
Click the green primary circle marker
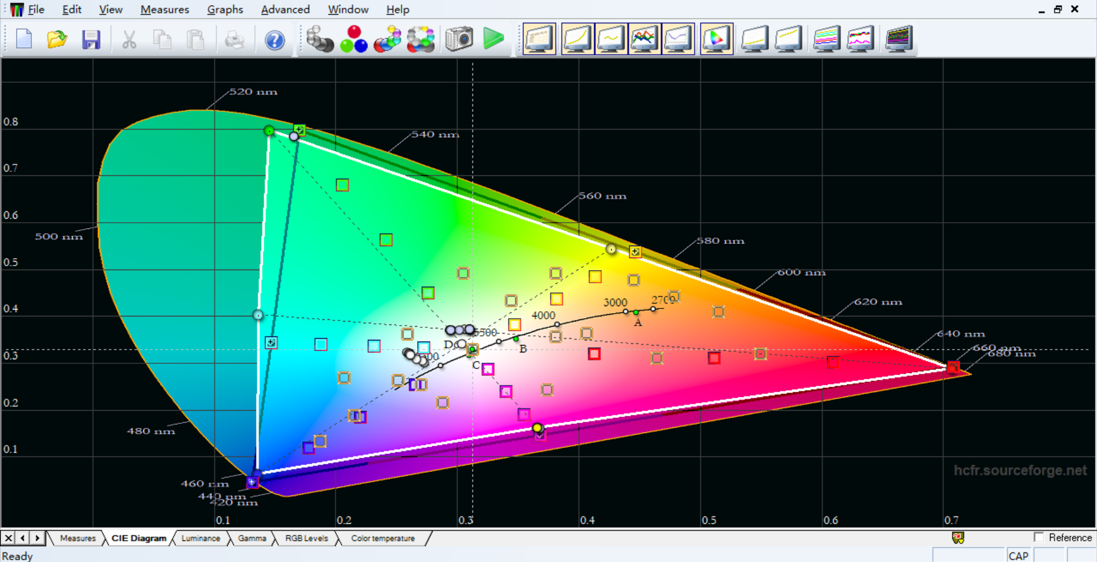tap(269, 131)
